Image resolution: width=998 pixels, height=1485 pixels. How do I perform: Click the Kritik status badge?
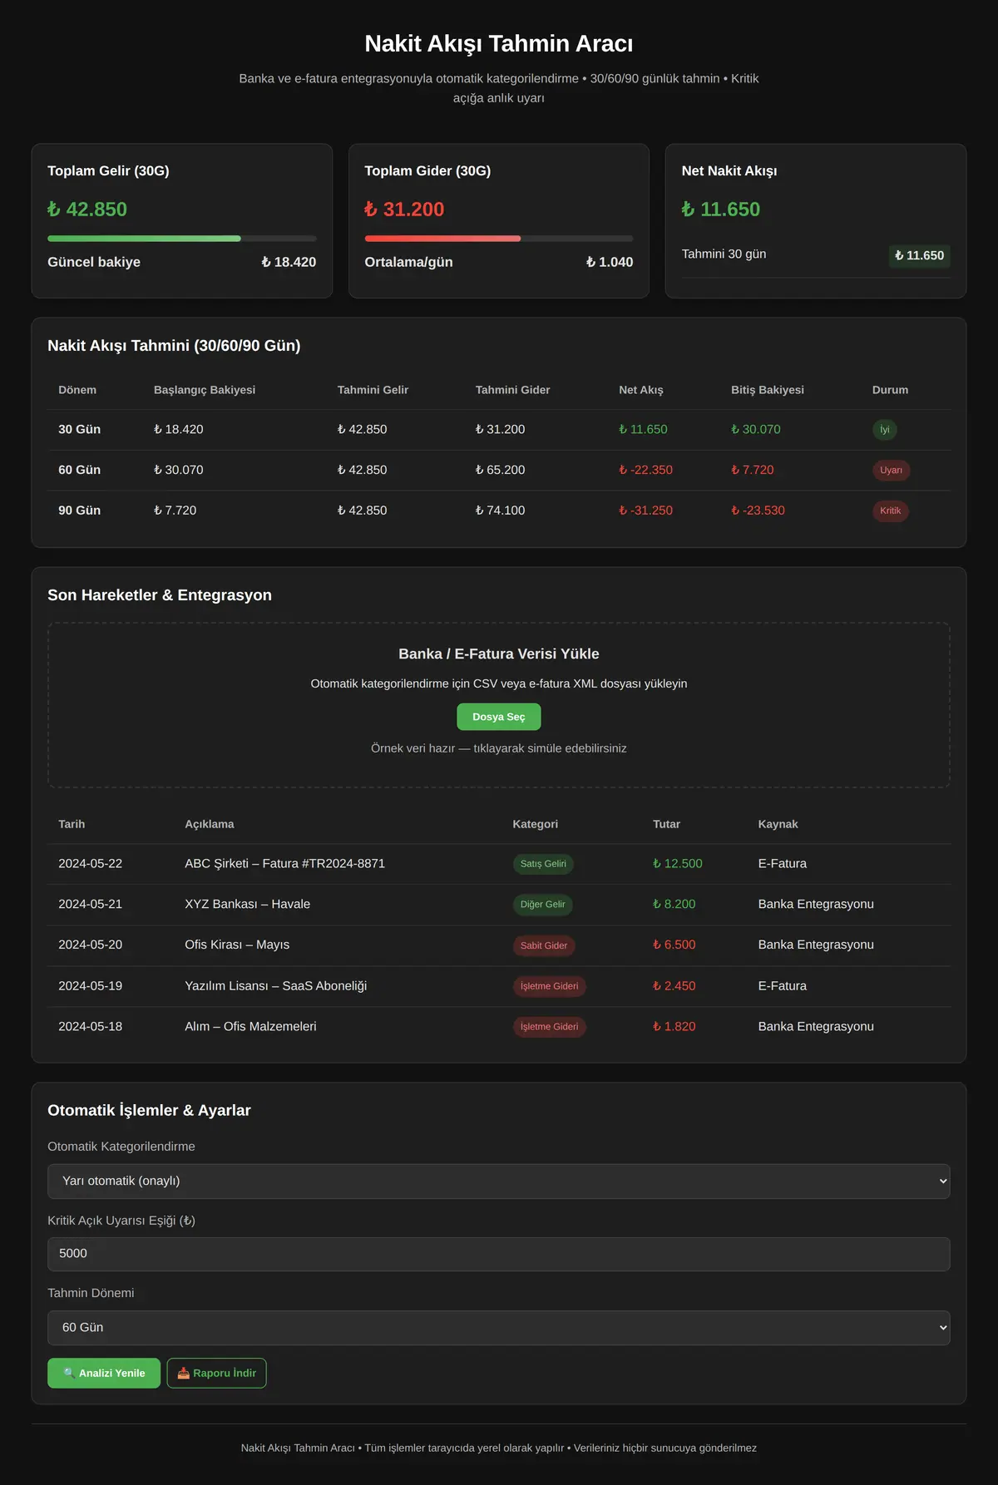pyautogui.click(x=890, y=511)
